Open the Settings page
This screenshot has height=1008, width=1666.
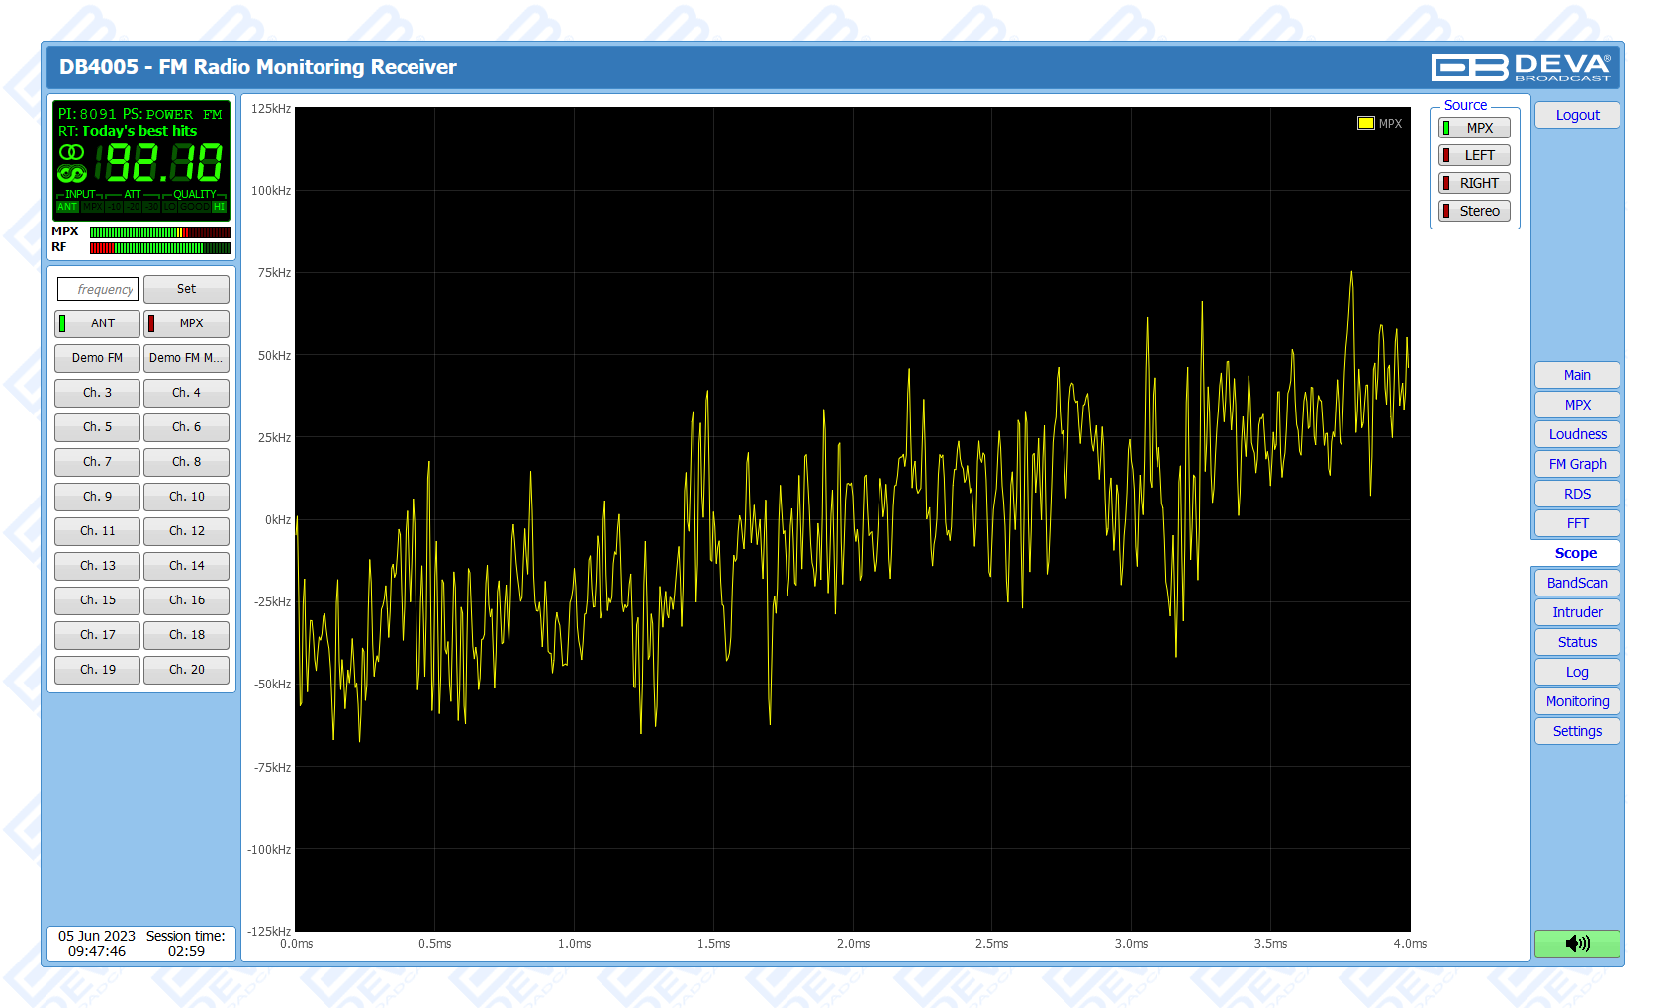(x=1577, y=731)
